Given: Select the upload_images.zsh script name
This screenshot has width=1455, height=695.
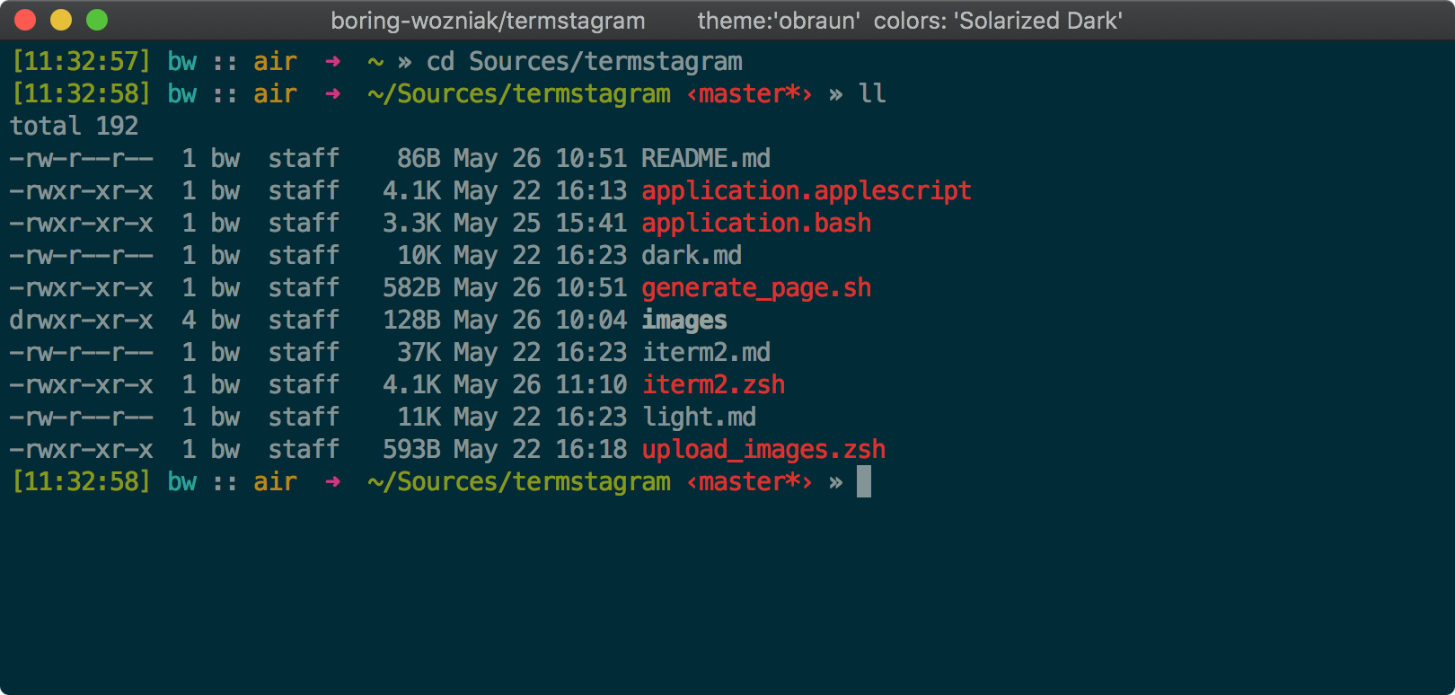Looking at the screenshot, I should (x=763, y=450).
